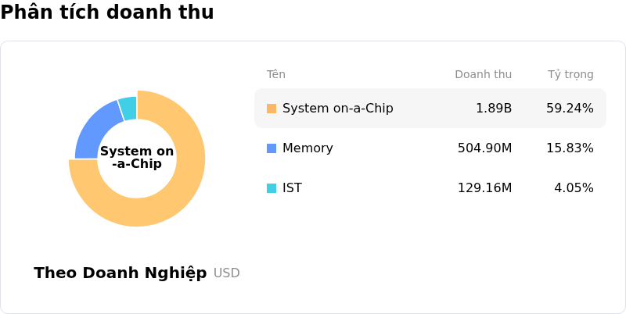Click the orange swatch beside System on-a-Chip
Image resolution: width=626 pixels, height=314 pixels.
pos(272,109)
